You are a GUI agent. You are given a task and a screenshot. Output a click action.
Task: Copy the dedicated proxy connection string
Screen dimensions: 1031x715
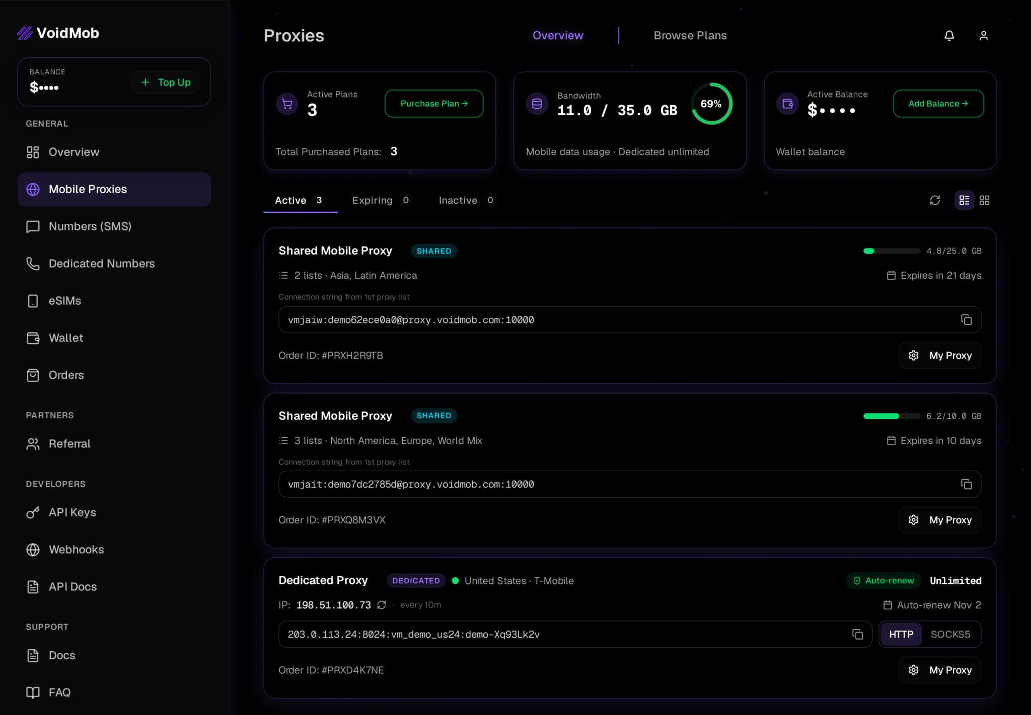coord(857,635)
